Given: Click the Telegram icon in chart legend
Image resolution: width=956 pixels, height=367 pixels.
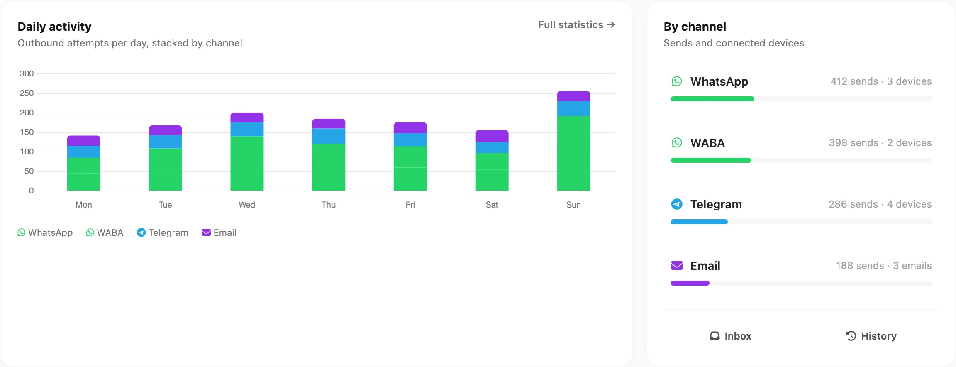Looking at the screenshot, I should click(141, 232).
